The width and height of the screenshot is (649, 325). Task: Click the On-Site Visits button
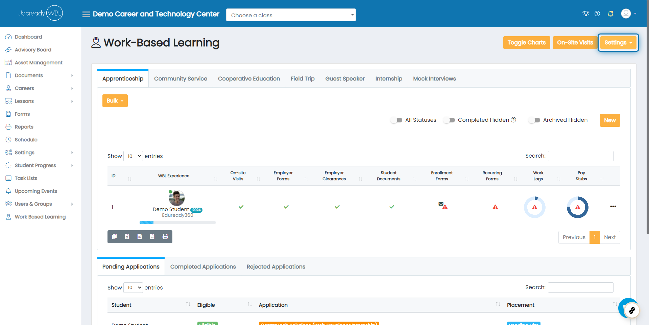[575, 43]
